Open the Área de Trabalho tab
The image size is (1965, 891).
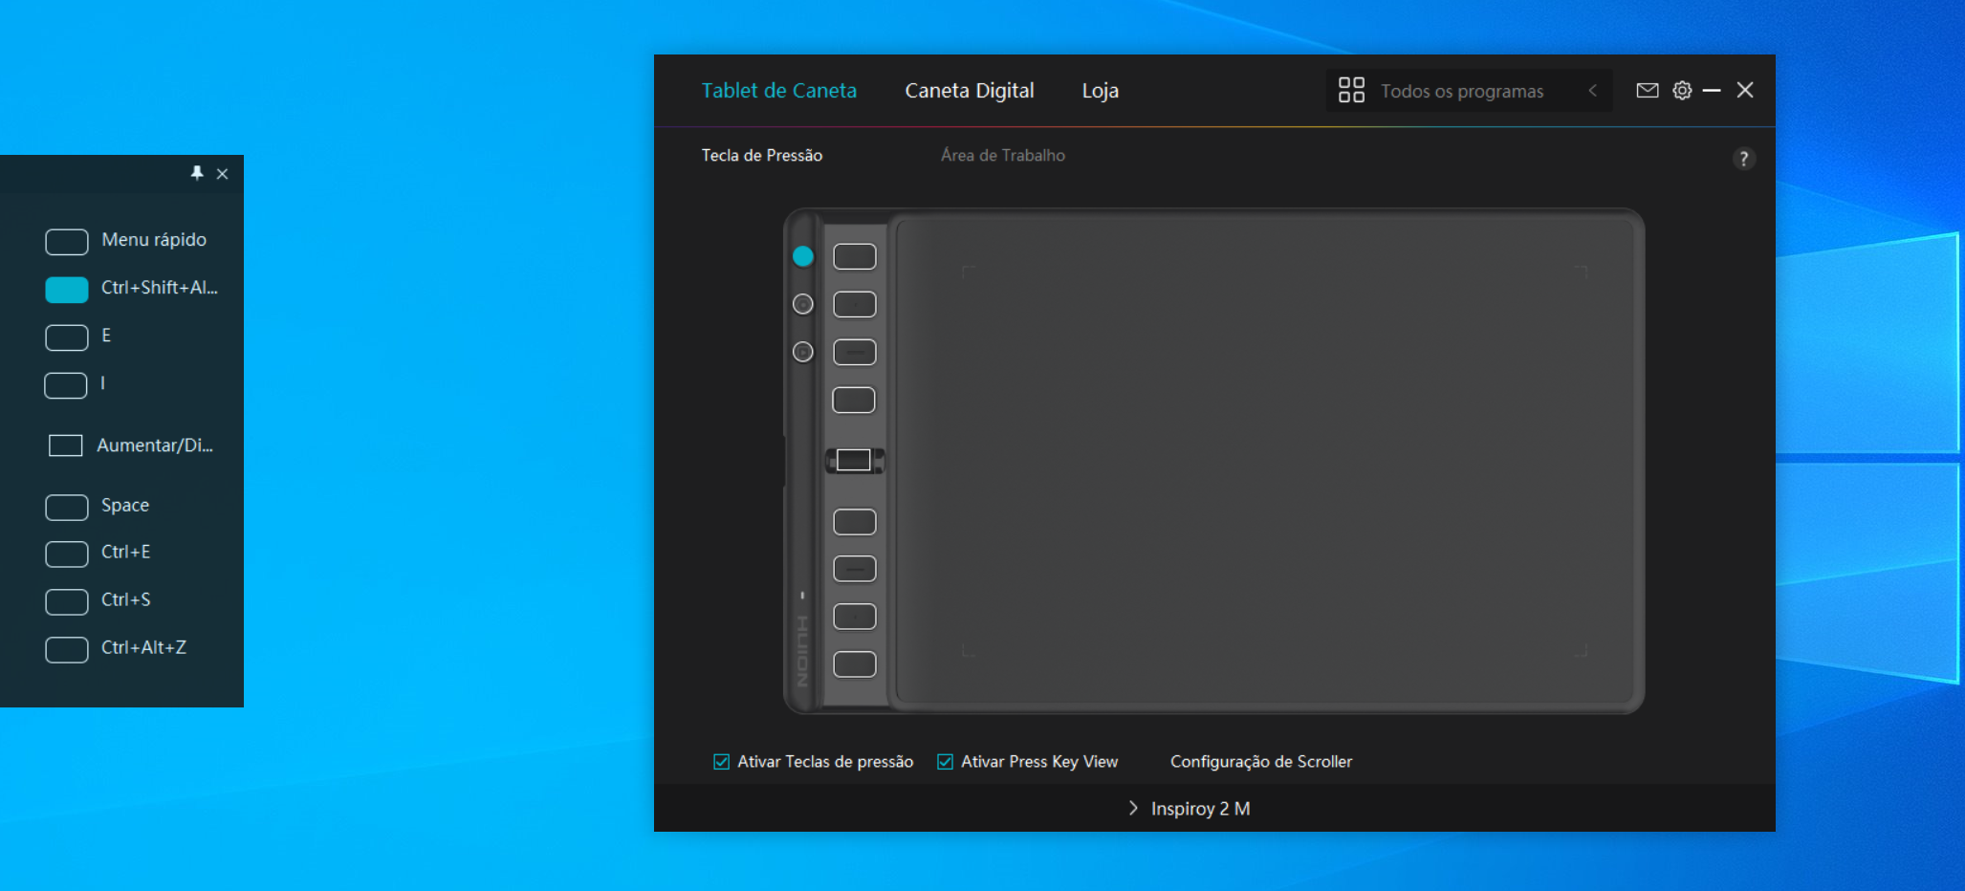click(x=1002, y=155)
